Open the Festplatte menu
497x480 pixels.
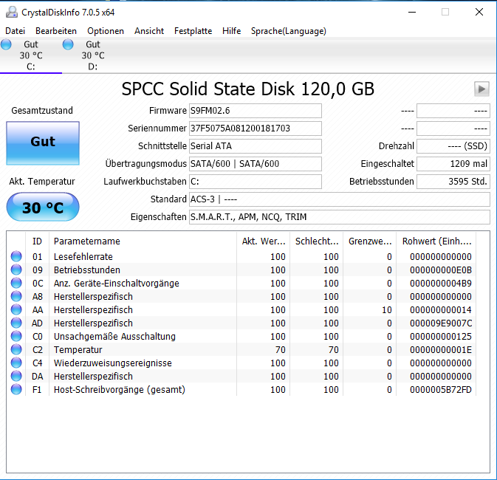coord(193,31)
